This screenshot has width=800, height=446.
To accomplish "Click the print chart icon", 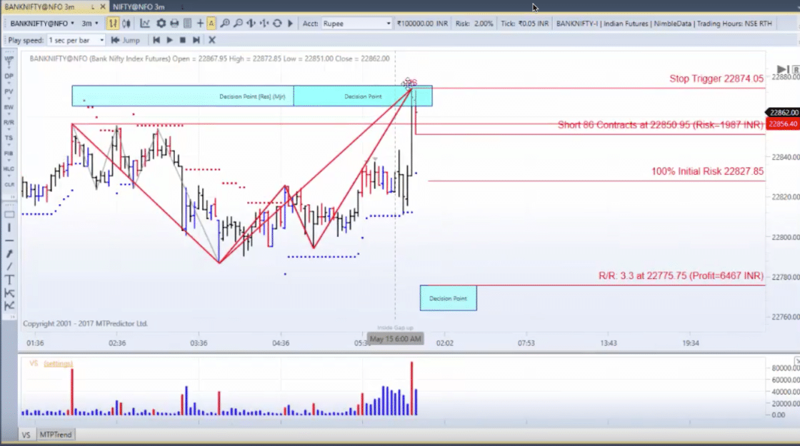I will [176, 24].
